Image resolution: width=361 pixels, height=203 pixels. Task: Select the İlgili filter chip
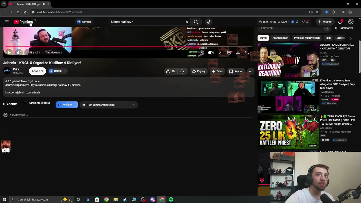[328, 38]
